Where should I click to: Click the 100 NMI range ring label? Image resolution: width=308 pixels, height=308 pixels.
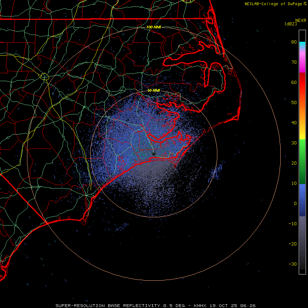154,27
